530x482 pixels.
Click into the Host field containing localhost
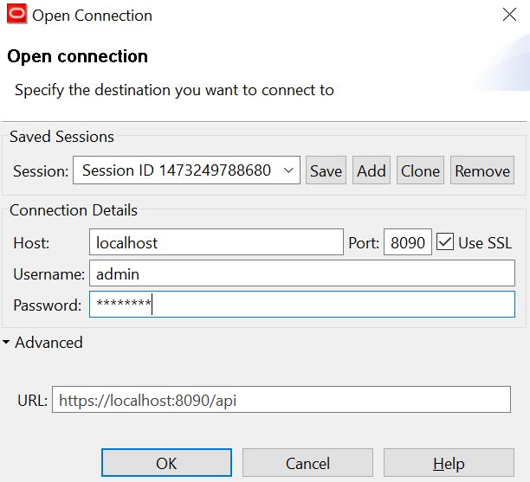[x=217, y=242]
